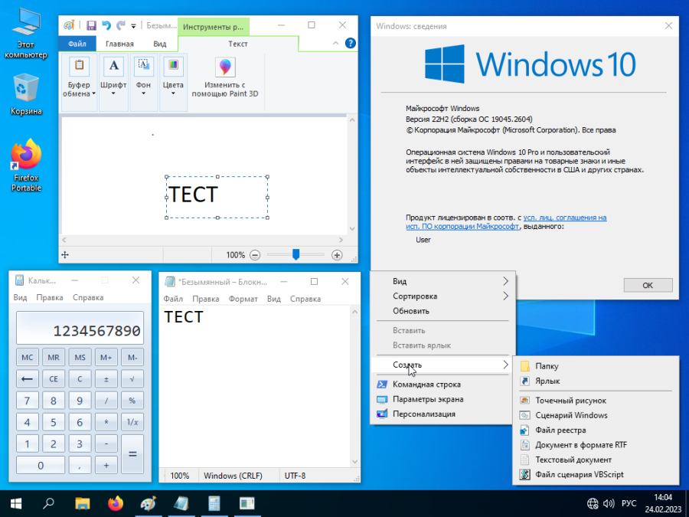Open taskbar search magnifier
The width and height of the screenshot is (689, 517).
coord(49,503)
